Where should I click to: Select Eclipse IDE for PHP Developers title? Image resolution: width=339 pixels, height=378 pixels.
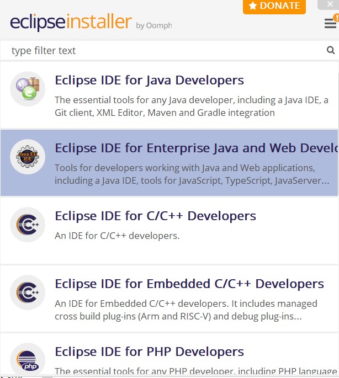coord(150,352)
